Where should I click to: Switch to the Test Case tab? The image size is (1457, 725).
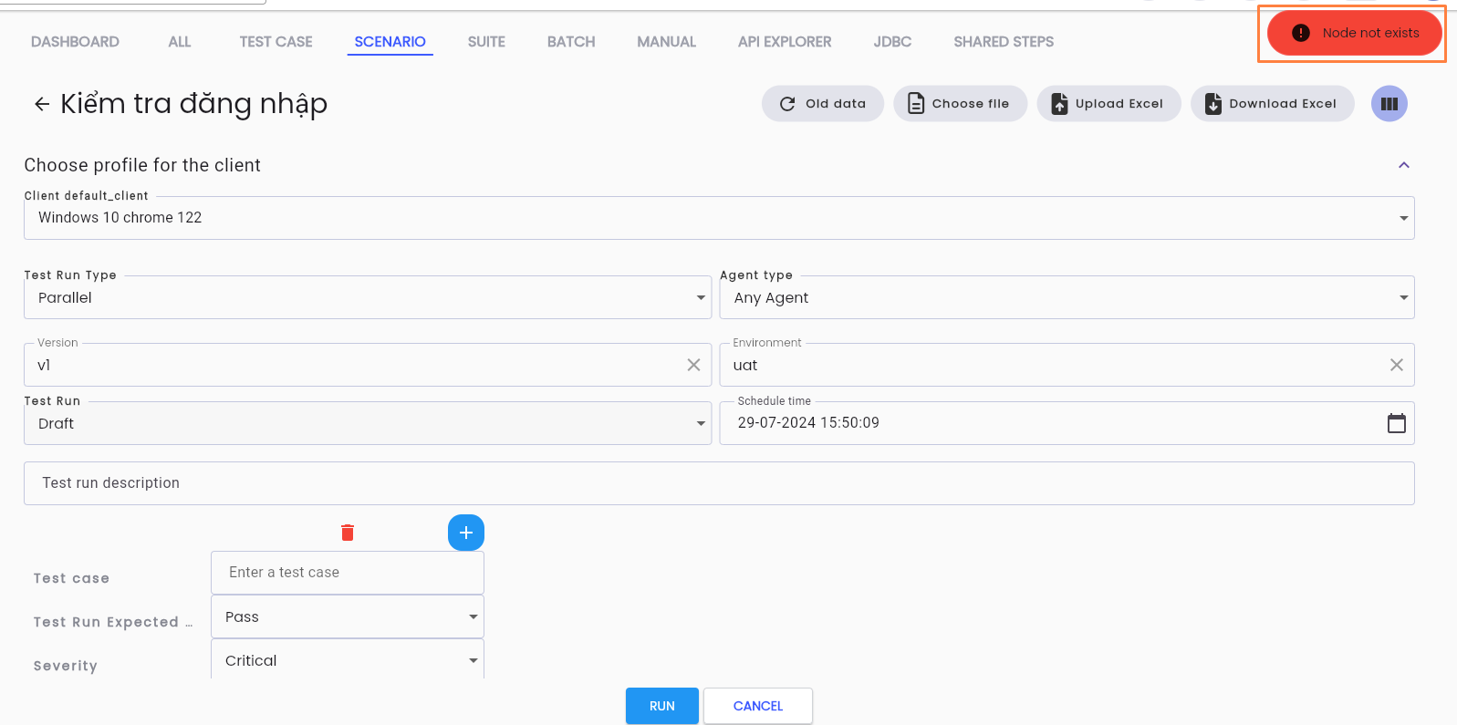coord(276,42)
